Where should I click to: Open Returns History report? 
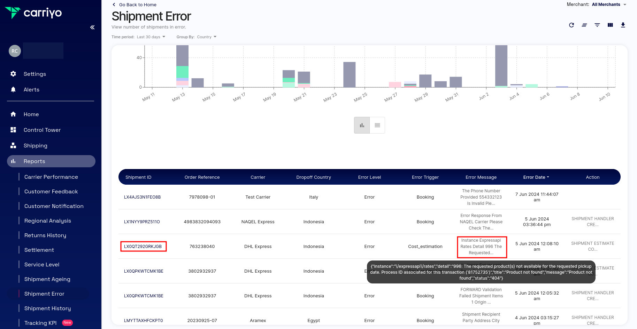[x=45, y=235]
